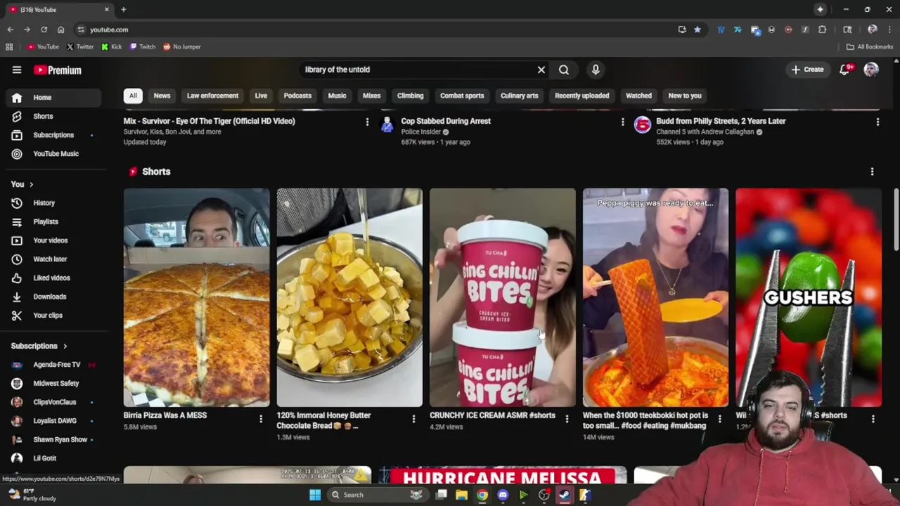
Task: Bookmark this page with the star icon
Action: pyautogui.click(x=697, y=30)
